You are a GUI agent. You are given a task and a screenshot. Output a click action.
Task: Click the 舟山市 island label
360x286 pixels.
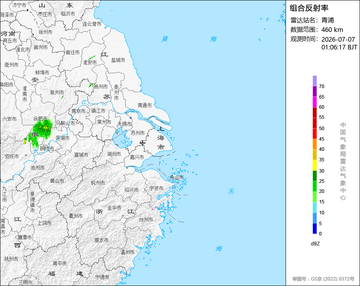[x=176, y=177]
